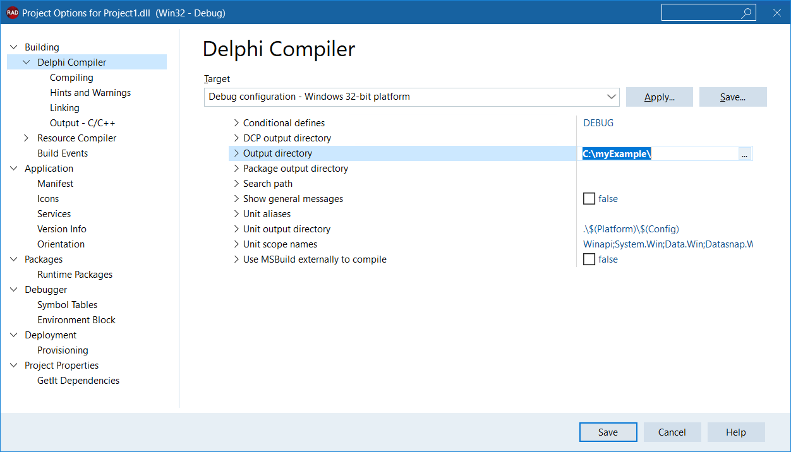
Task: Expand the Search path option
Action: [236, 184]
